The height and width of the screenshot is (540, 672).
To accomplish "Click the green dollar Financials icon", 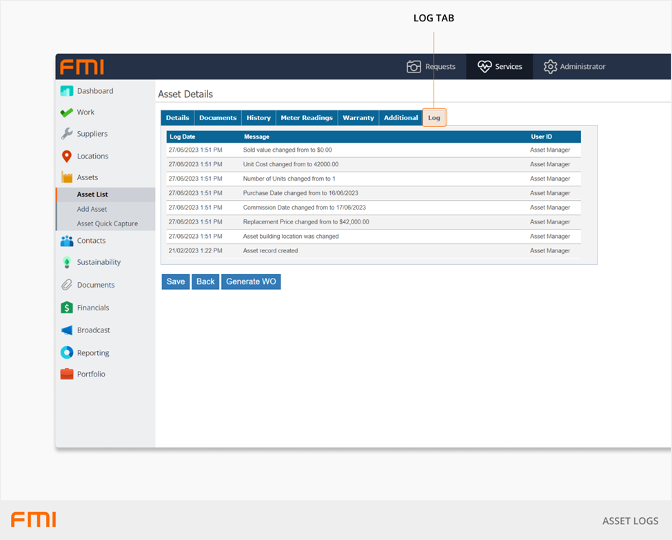I will point(67,308).
